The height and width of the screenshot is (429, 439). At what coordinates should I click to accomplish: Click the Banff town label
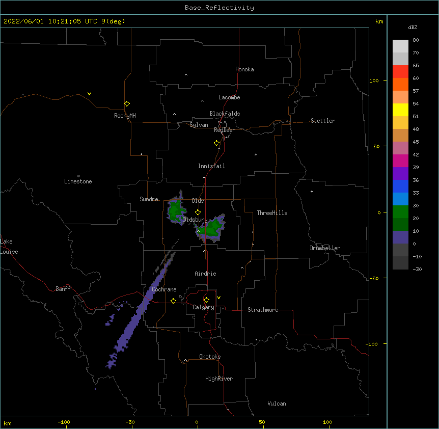[63, 289]
